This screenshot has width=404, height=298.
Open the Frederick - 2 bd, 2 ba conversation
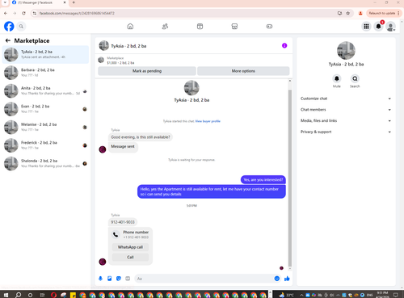[45, 145]
